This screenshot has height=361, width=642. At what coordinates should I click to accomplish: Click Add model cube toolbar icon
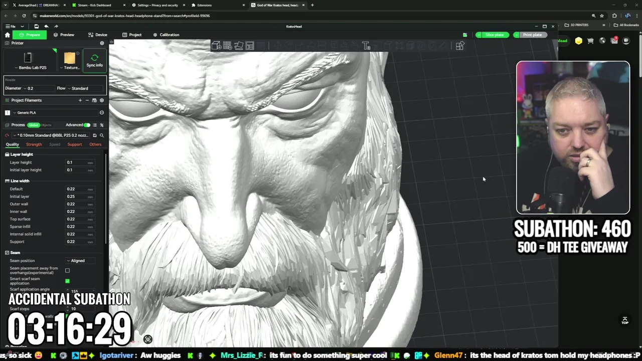pyautogui.click(x=216, y=46)
